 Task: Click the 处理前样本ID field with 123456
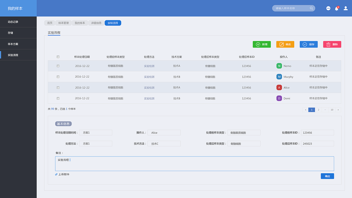click(317, 133)
